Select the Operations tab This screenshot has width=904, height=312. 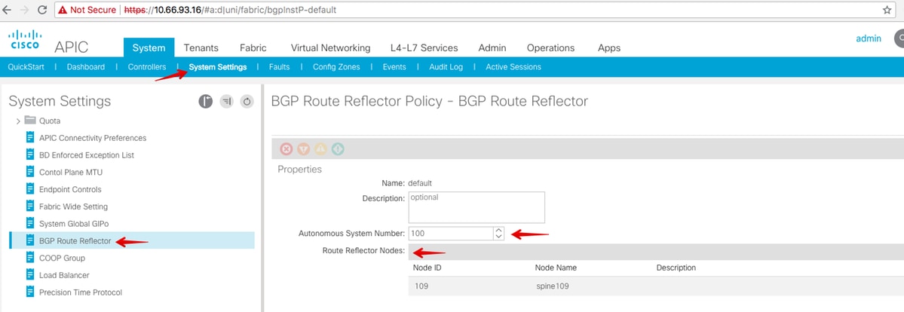click(550, 48)
